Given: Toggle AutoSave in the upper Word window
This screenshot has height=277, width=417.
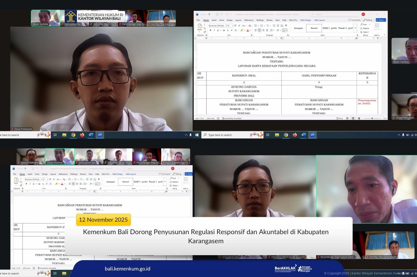Looking at the screenshot, I should tap(211, 14).
